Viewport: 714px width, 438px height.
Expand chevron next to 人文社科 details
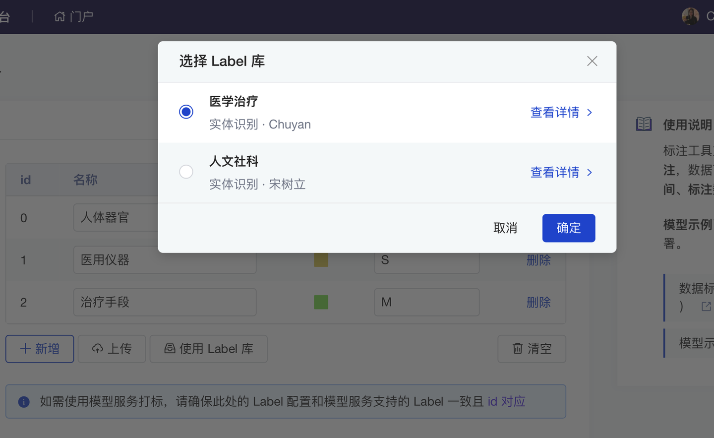point(590,173)
